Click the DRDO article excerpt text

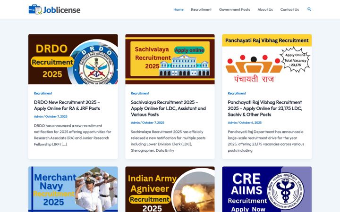(x=72, y=135)
